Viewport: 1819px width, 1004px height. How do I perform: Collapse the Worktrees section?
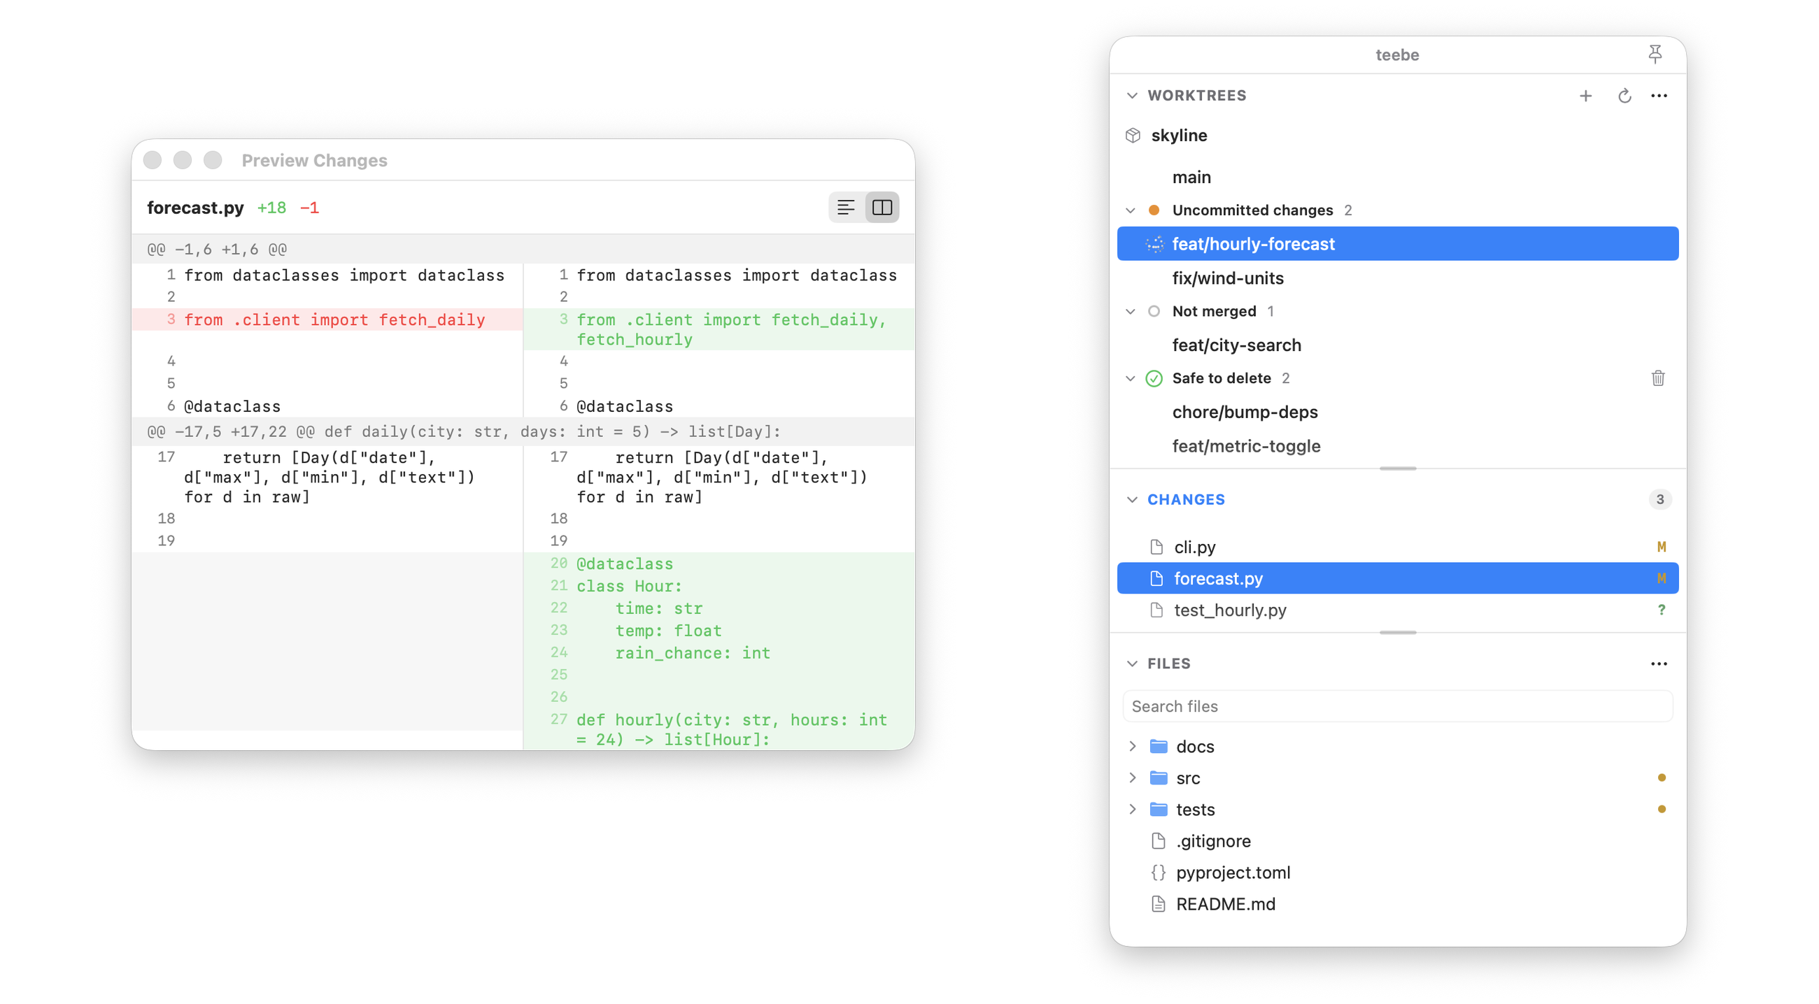(1132, 96)
